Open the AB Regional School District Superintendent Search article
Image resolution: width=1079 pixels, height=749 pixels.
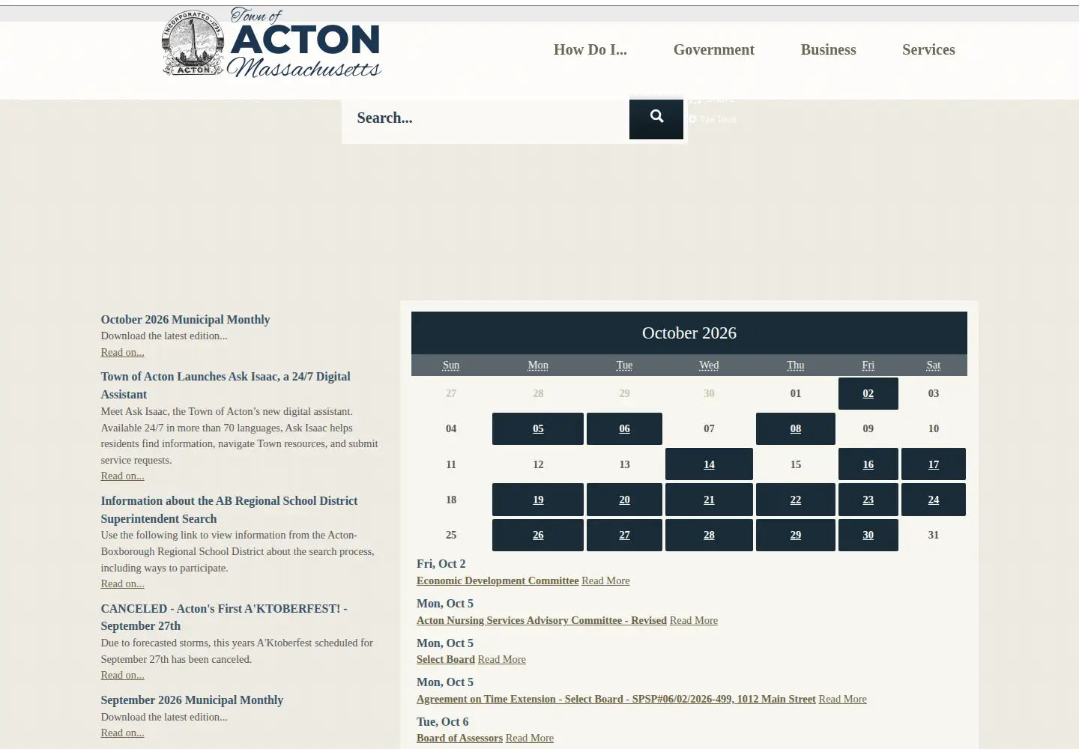(229, 509)
